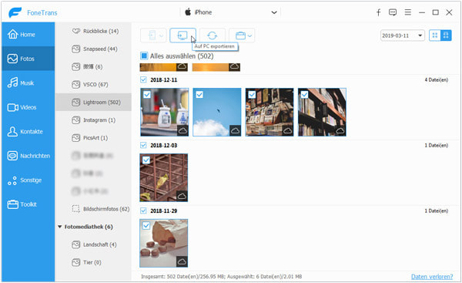
Task: Click the refresh sync toolbar icon
Action: [x=213, y=35]
